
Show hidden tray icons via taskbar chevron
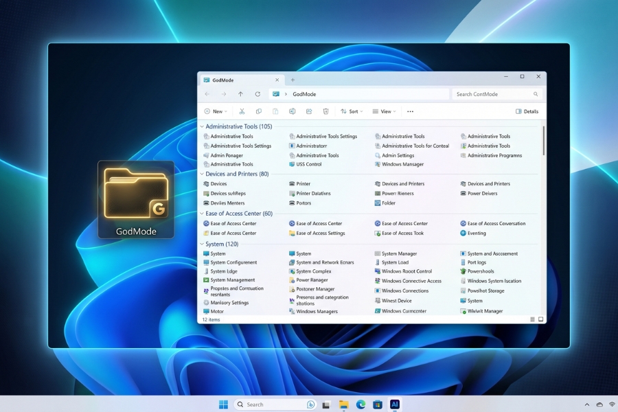587,404
